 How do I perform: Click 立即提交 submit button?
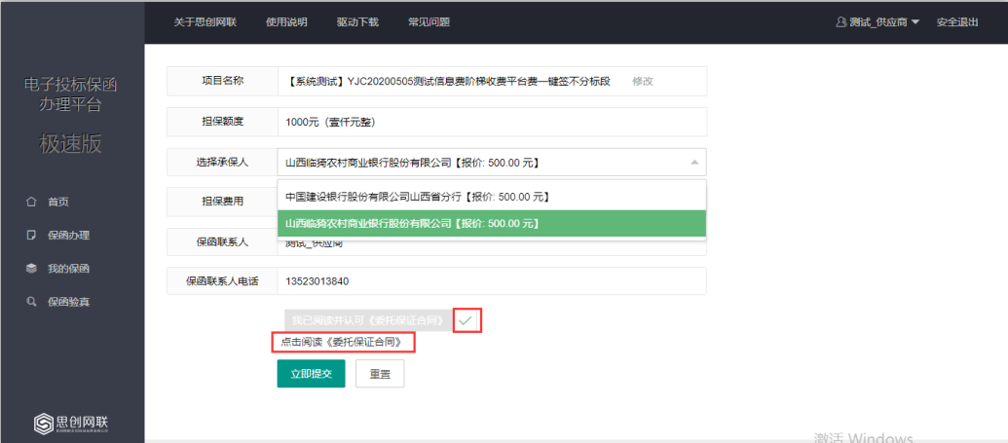click(311, 374)
